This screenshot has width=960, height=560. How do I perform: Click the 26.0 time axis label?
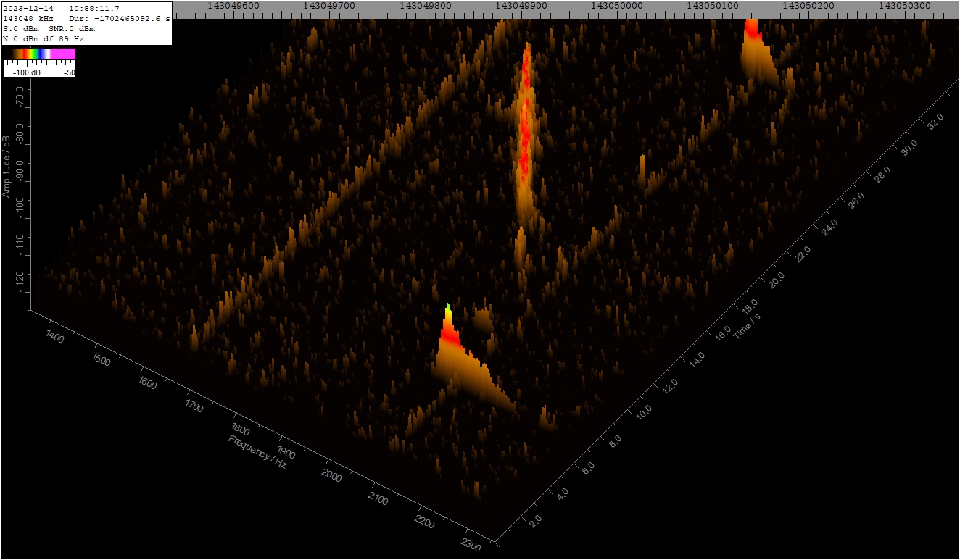pos(858,201)
